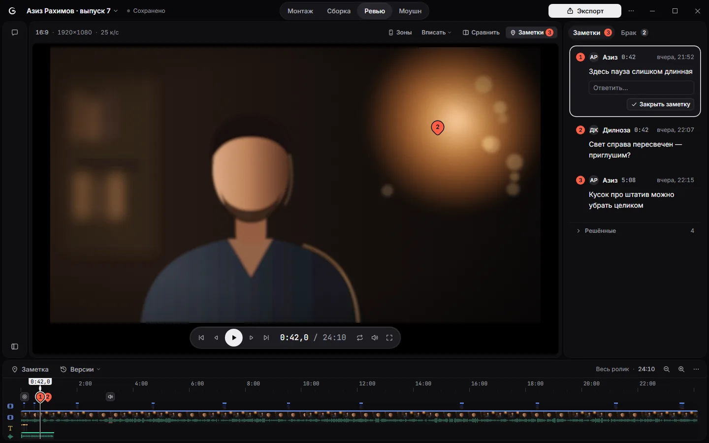Viewport: 709px width, 443px height.
Task: Toggle loop playback icon
Action: click(x=360, y=338)
